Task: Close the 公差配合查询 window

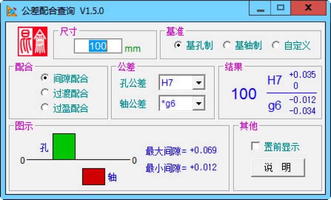Action: (308, 8)
